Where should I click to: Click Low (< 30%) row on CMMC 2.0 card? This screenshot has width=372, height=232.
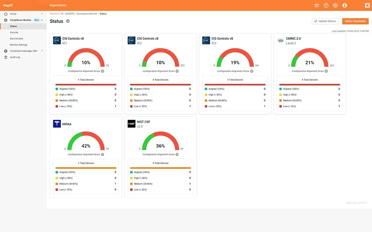[x=310, y=106]
